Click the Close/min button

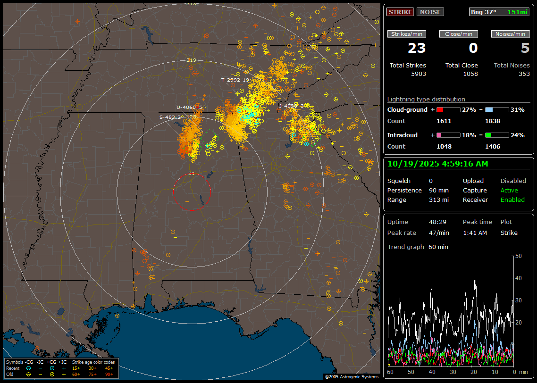(x=459, y=34)
